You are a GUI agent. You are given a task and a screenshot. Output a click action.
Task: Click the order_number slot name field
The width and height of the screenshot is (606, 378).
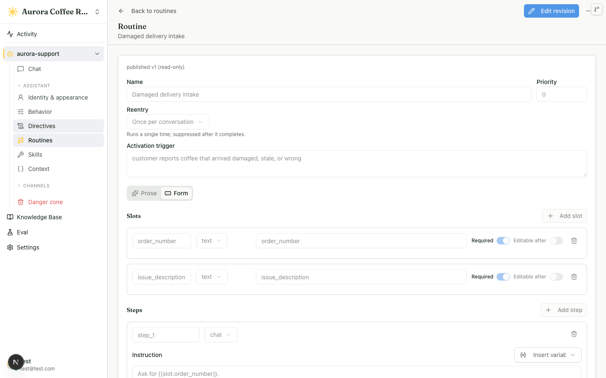(x=162, y=241)
